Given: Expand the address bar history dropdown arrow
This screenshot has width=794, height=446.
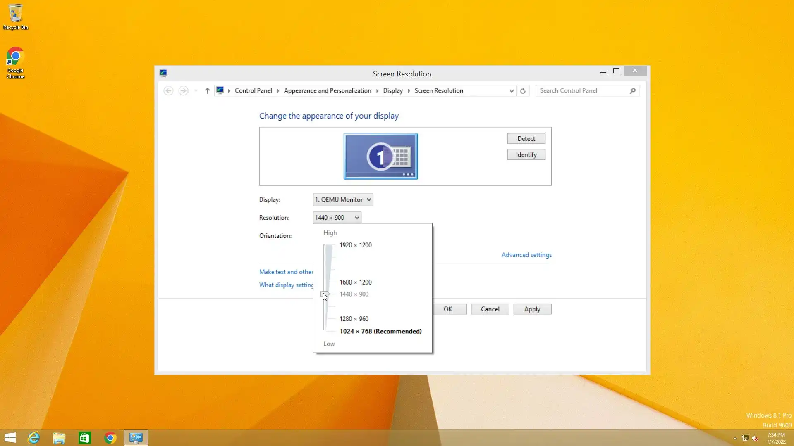Looking at the screenshot, I should point(512,91).
